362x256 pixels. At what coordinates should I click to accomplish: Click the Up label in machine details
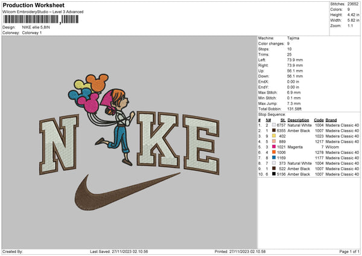(x=261, y=71)
